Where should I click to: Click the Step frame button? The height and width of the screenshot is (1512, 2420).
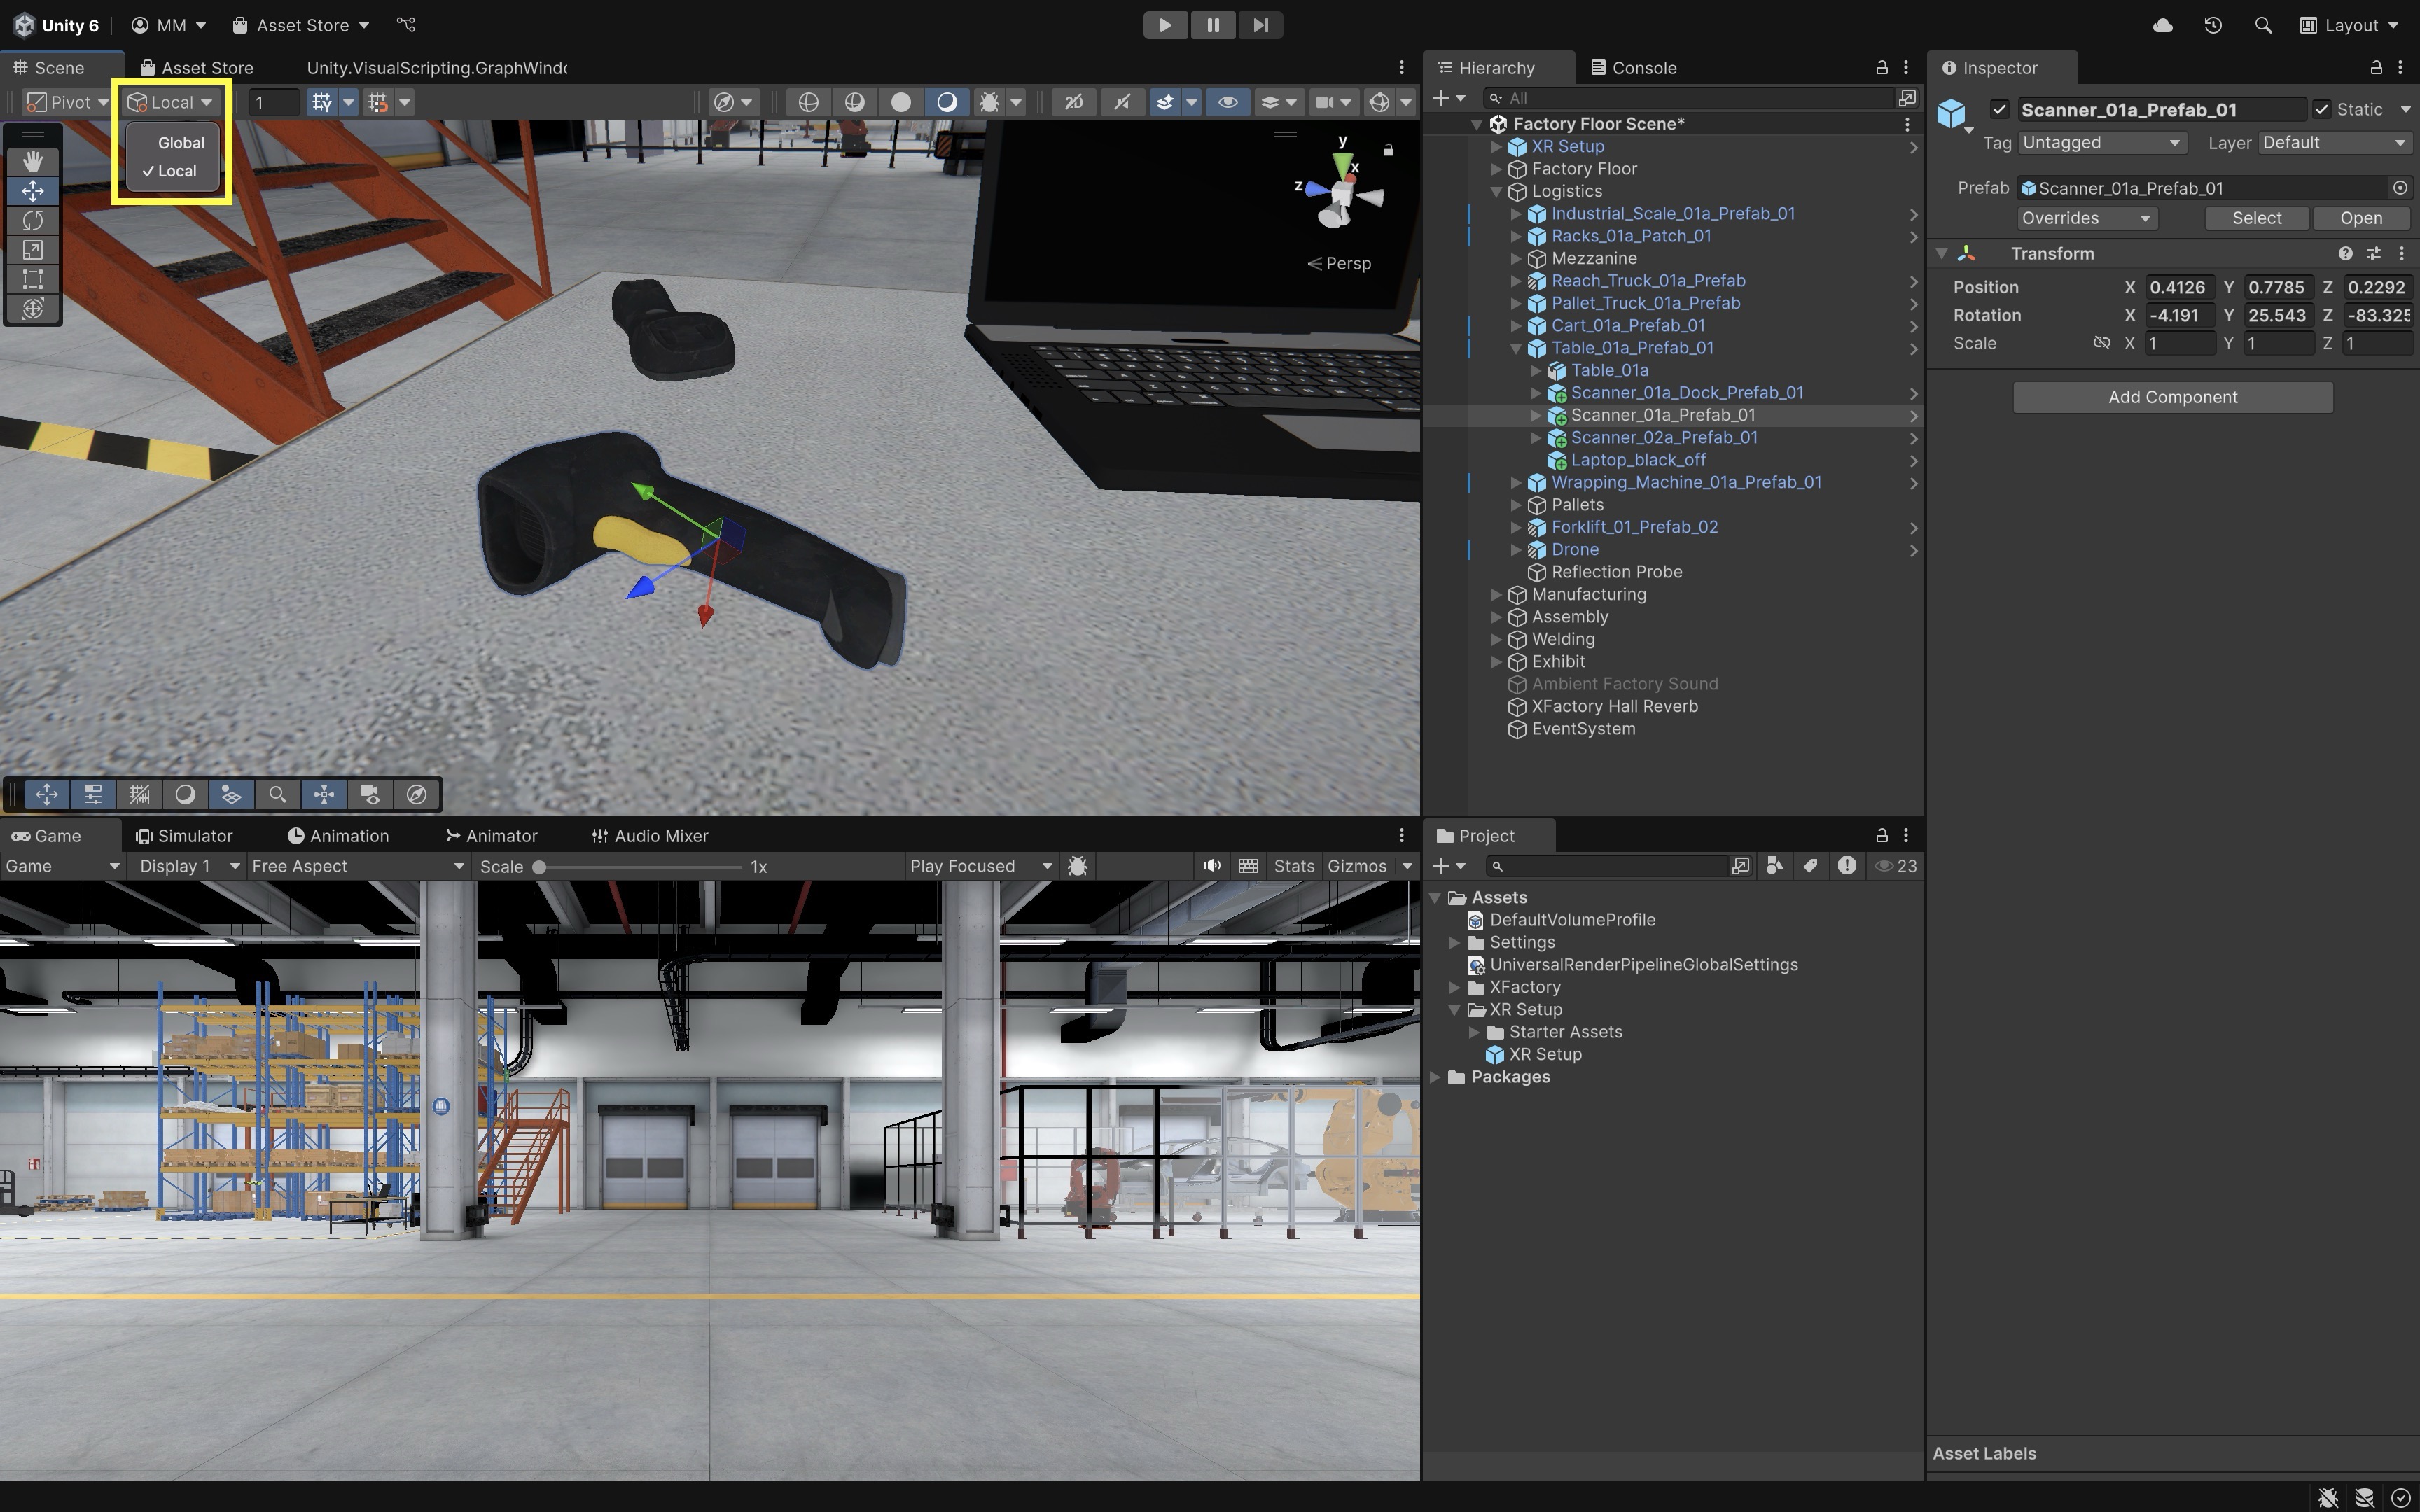click(x=1260, y=25)
